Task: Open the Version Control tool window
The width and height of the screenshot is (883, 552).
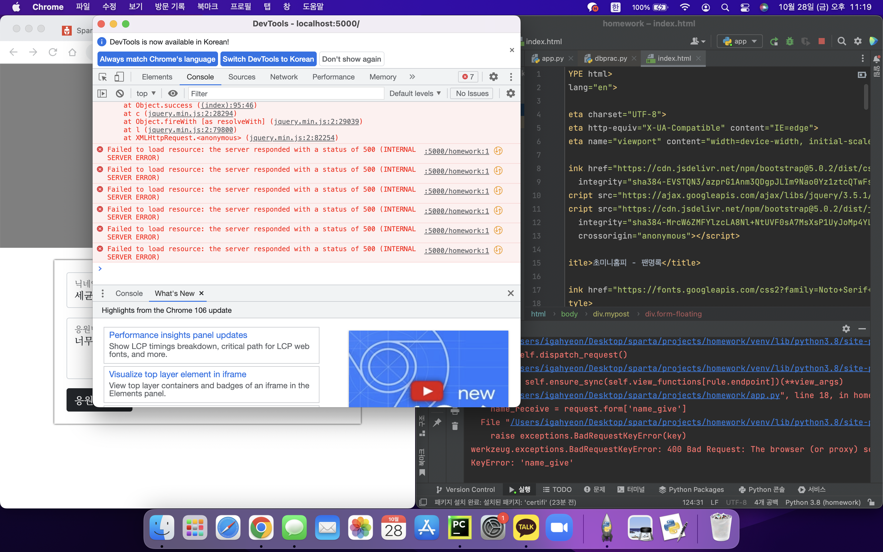Action: [x=466, y=489]
